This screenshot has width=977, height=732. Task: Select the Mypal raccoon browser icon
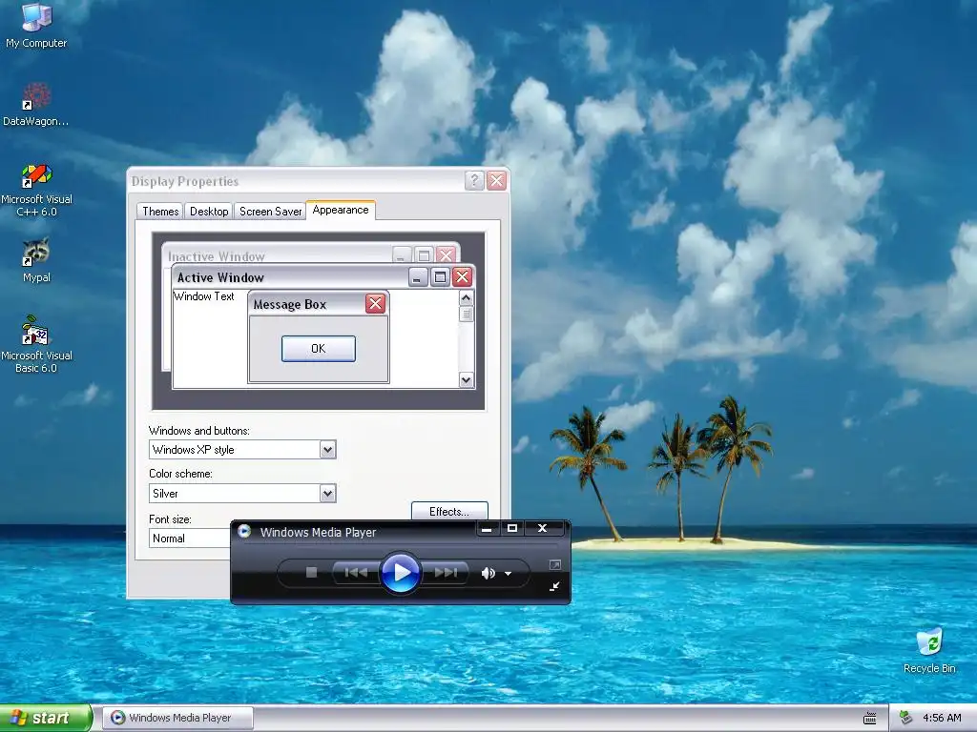pos(36,260)
